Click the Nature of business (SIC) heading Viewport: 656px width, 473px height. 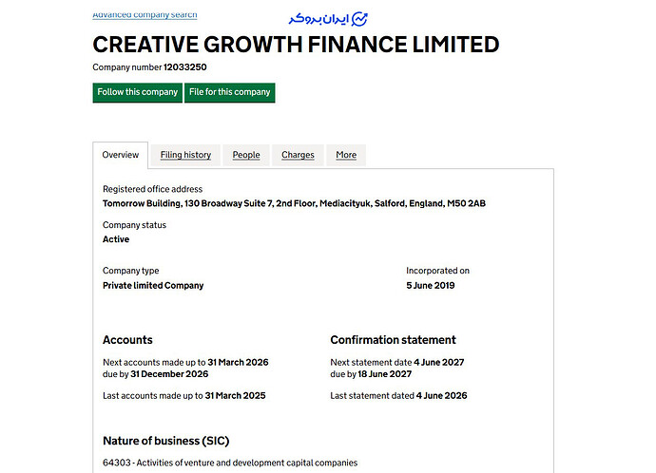(x=166, y=441)
